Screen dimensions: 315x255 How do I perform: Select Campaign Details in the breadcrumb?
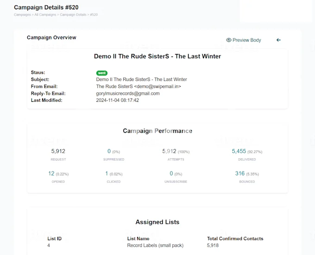73,15
